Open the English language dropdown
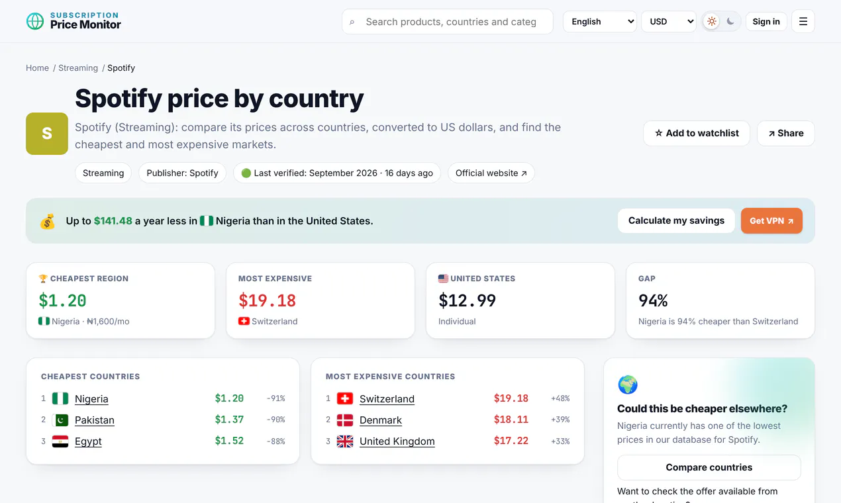 600,21
